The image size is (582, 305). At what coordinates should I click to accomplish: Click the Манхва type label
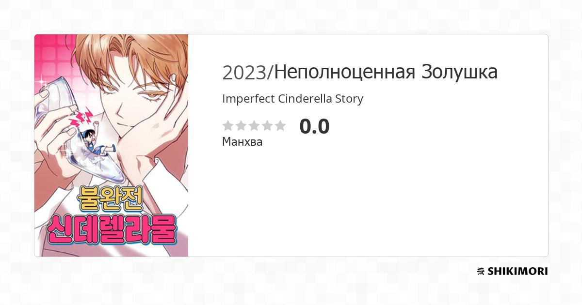pyautogui.click(x=242, y=142)
